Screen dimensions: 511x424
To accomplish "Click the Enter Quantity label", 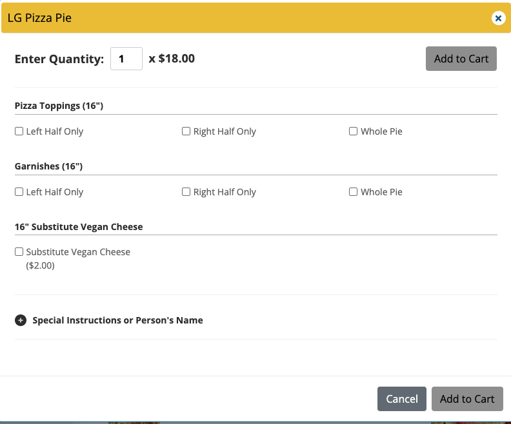I will pyautogui.click(x=59, y=59).
